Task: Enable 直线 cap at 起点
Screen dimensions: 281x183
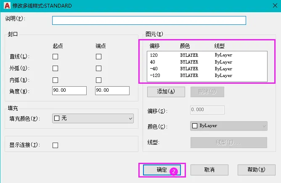Action: tap(55, 57)
